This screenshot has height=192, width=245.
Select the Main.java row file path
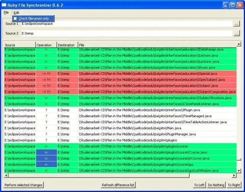[130, 128]
